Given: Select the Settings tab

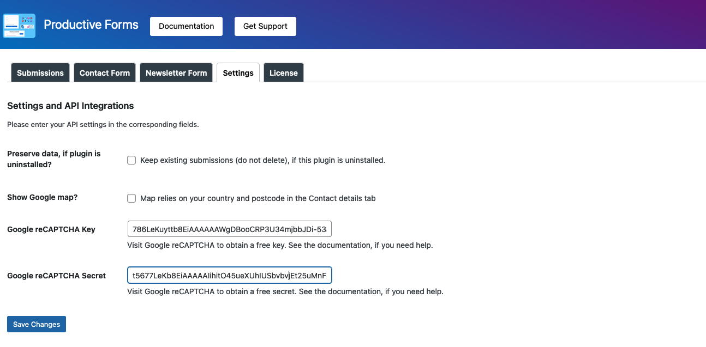Looking at the screenshot, I should (x=238, y=73).
